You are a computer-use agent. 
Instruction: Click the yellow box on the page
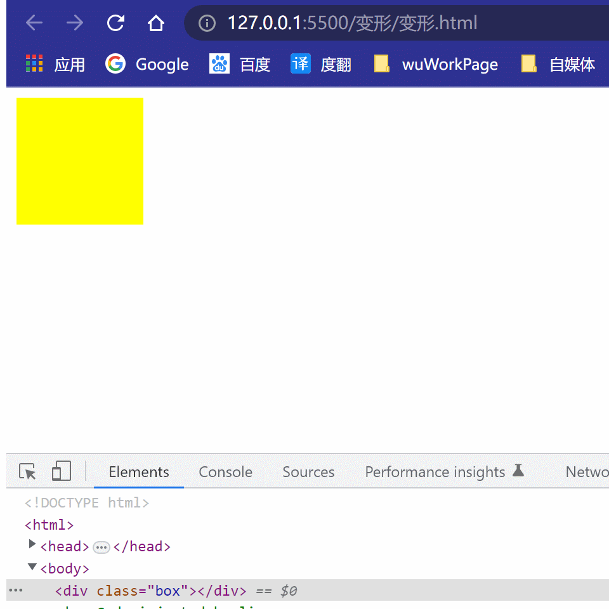click(80, 160)
